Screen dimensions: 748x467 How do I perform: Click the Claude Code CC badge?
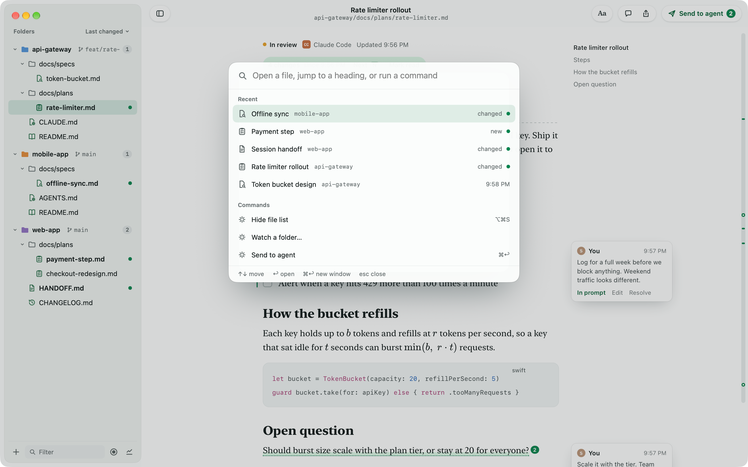pos(306,45)
